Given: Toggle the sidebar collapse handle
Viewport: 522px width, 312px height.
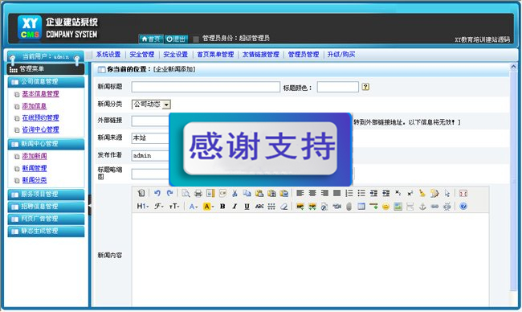Looking at the screenshot, I should [90, 205].
